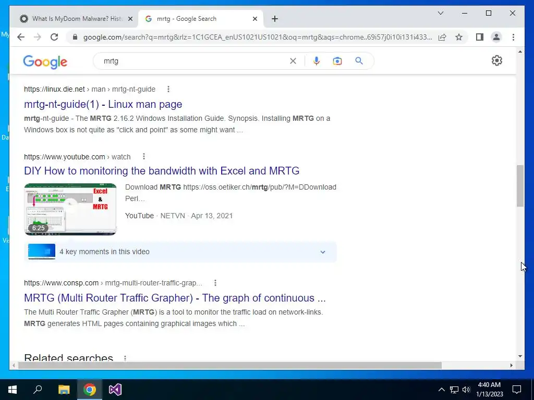Open more options for consp.com result
The height and width of the screenshot is (400, 534).
point(215,283)
